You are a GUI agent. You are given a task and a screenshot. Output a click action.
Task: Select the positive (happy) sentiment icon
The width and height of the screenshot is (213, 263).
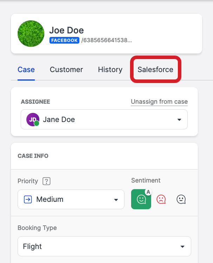[x=141, y=199]
